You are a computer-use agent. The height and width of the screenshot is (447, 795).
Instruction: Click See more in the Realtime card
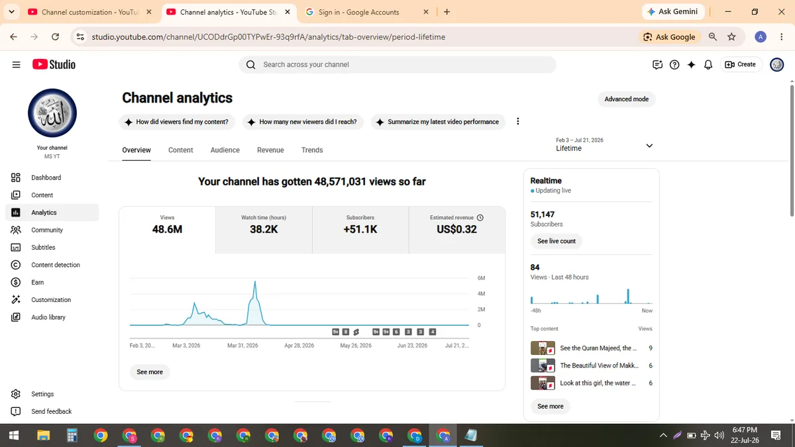click(551, 406)
